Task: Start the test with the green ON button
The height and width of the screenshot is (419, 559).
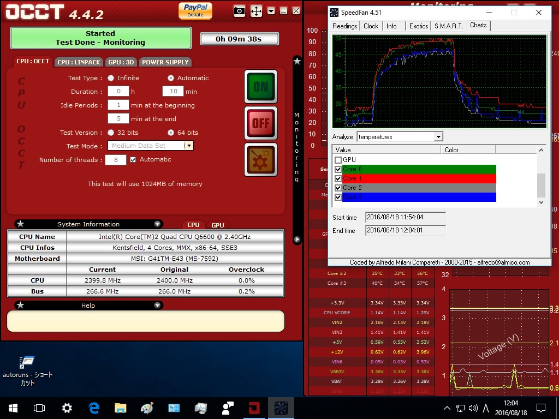Action: click(x=261, y=87)
